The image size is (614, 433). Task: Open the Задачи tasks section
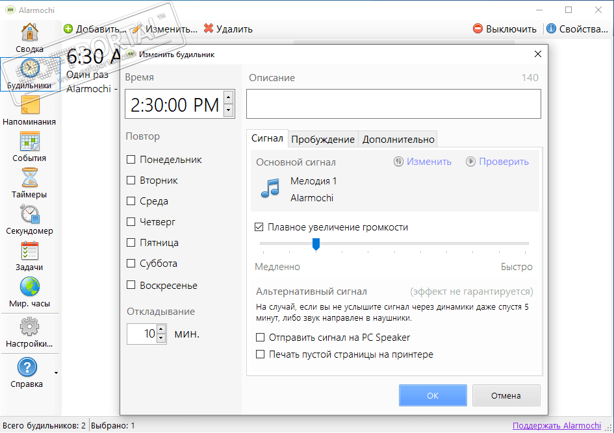point(30,255)
